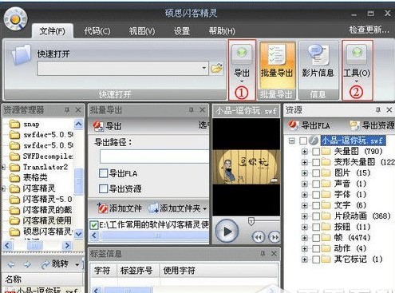Open the 视图(V) menu
395x293 pixels.
(x=142, y=31)
